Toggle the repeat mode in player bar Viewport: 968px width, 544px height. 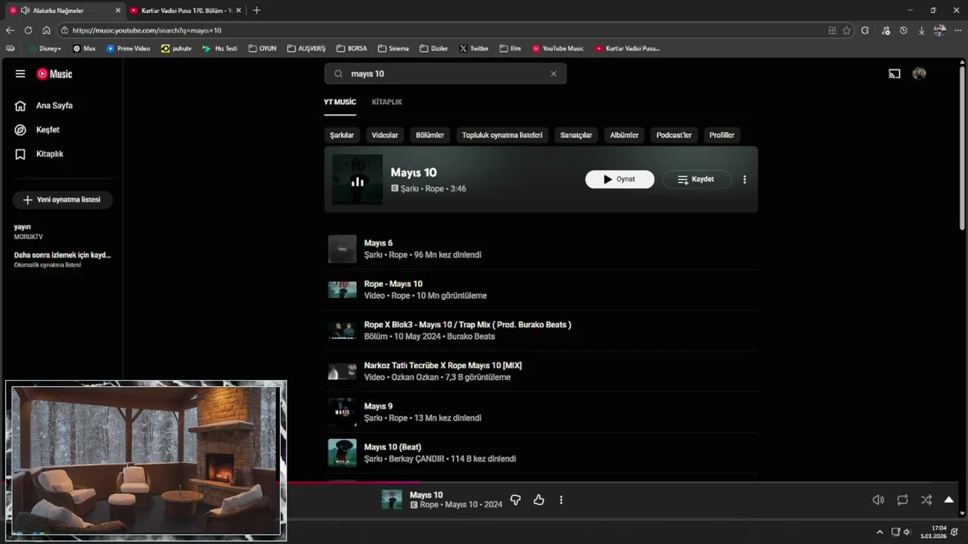point(902,500)
